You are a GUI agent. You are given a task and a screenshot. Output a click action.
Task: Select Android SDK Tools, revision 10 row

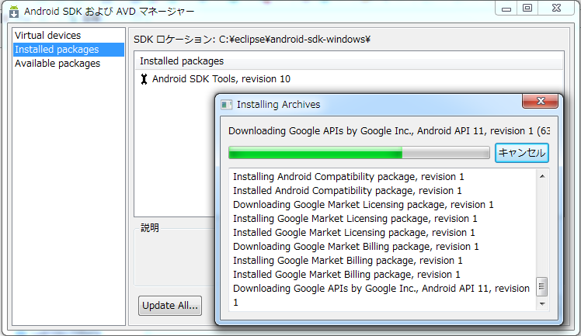coord(221,79)
